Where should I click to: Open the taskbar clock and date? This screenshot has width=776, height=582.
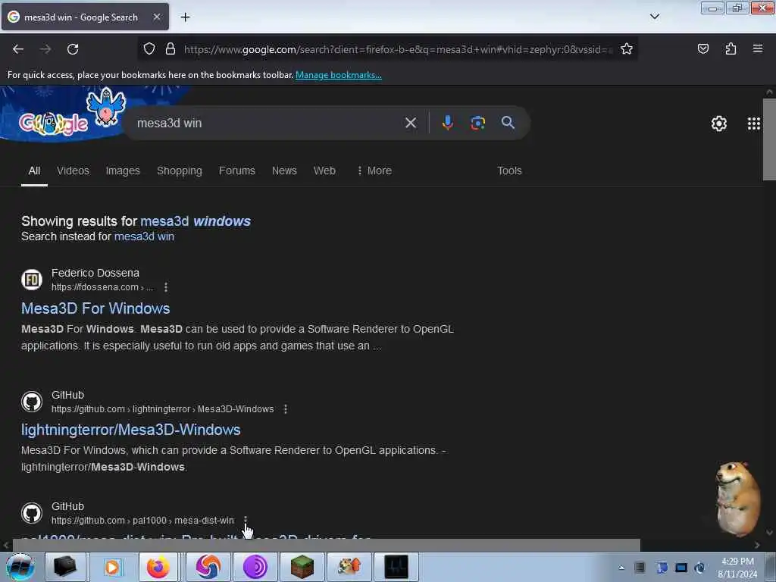[737, 568]
